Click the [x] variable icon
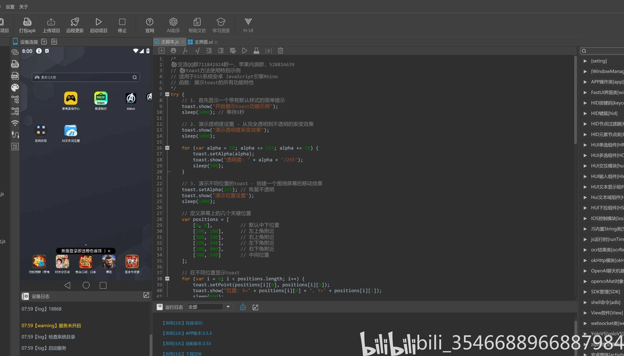This screenshot has height=356, width=624. click(x=269, y=51)
